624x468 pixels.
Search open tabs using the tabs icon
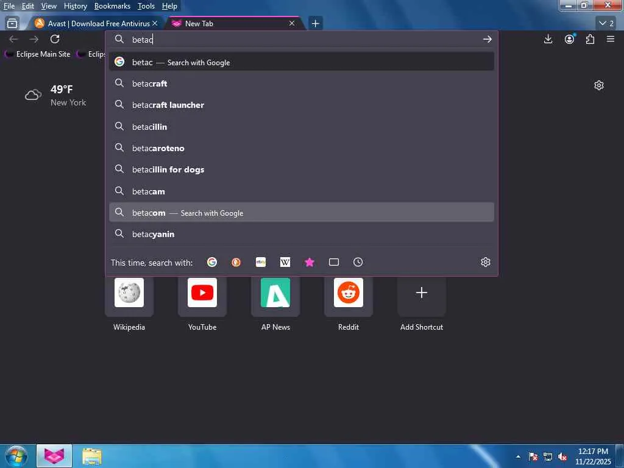(333, 262)
